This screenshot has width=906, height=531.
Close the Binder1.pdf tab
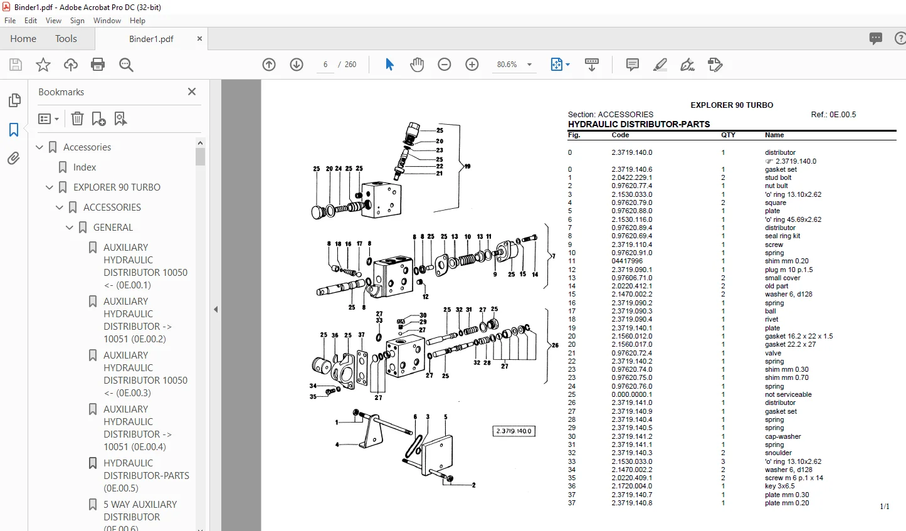tap(199, 39)
